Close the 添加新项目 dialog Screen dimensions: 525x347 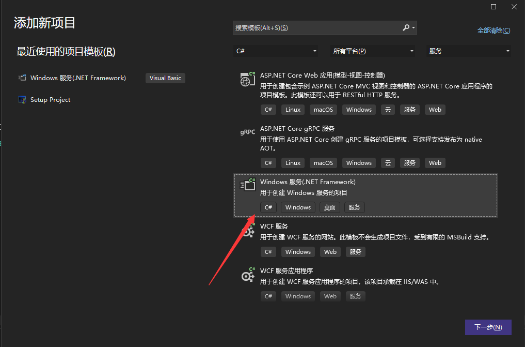[514, 7]
